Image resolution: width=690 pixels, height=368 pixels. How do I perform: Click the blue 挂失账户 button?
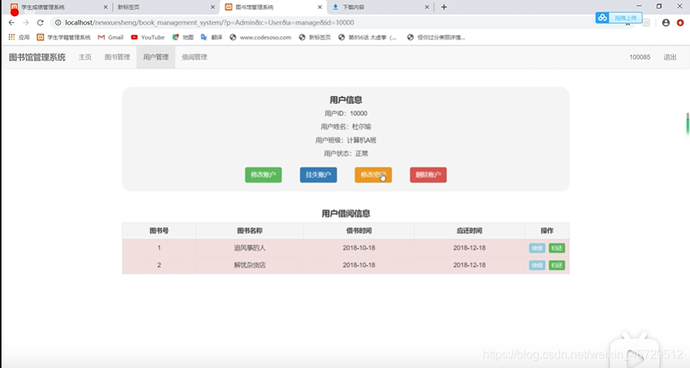tap(318, 175)
